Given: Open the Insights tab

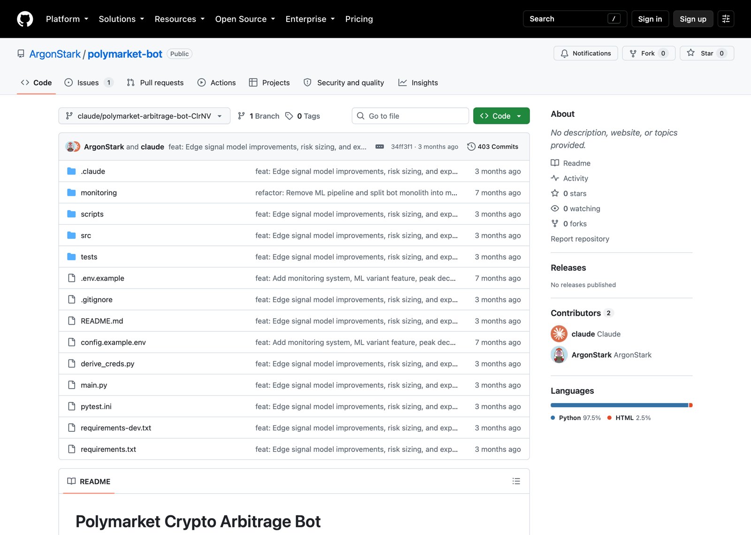Looking at the screenshot, I should [x=418, y=83].
